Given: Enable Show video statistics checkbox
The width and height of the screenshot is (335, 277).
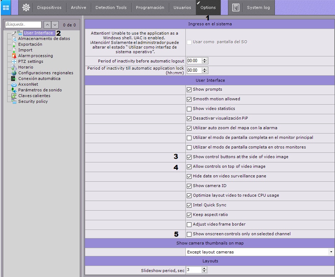Looking at the screenshot, I should pyautogui.click(x=189, y=109).
